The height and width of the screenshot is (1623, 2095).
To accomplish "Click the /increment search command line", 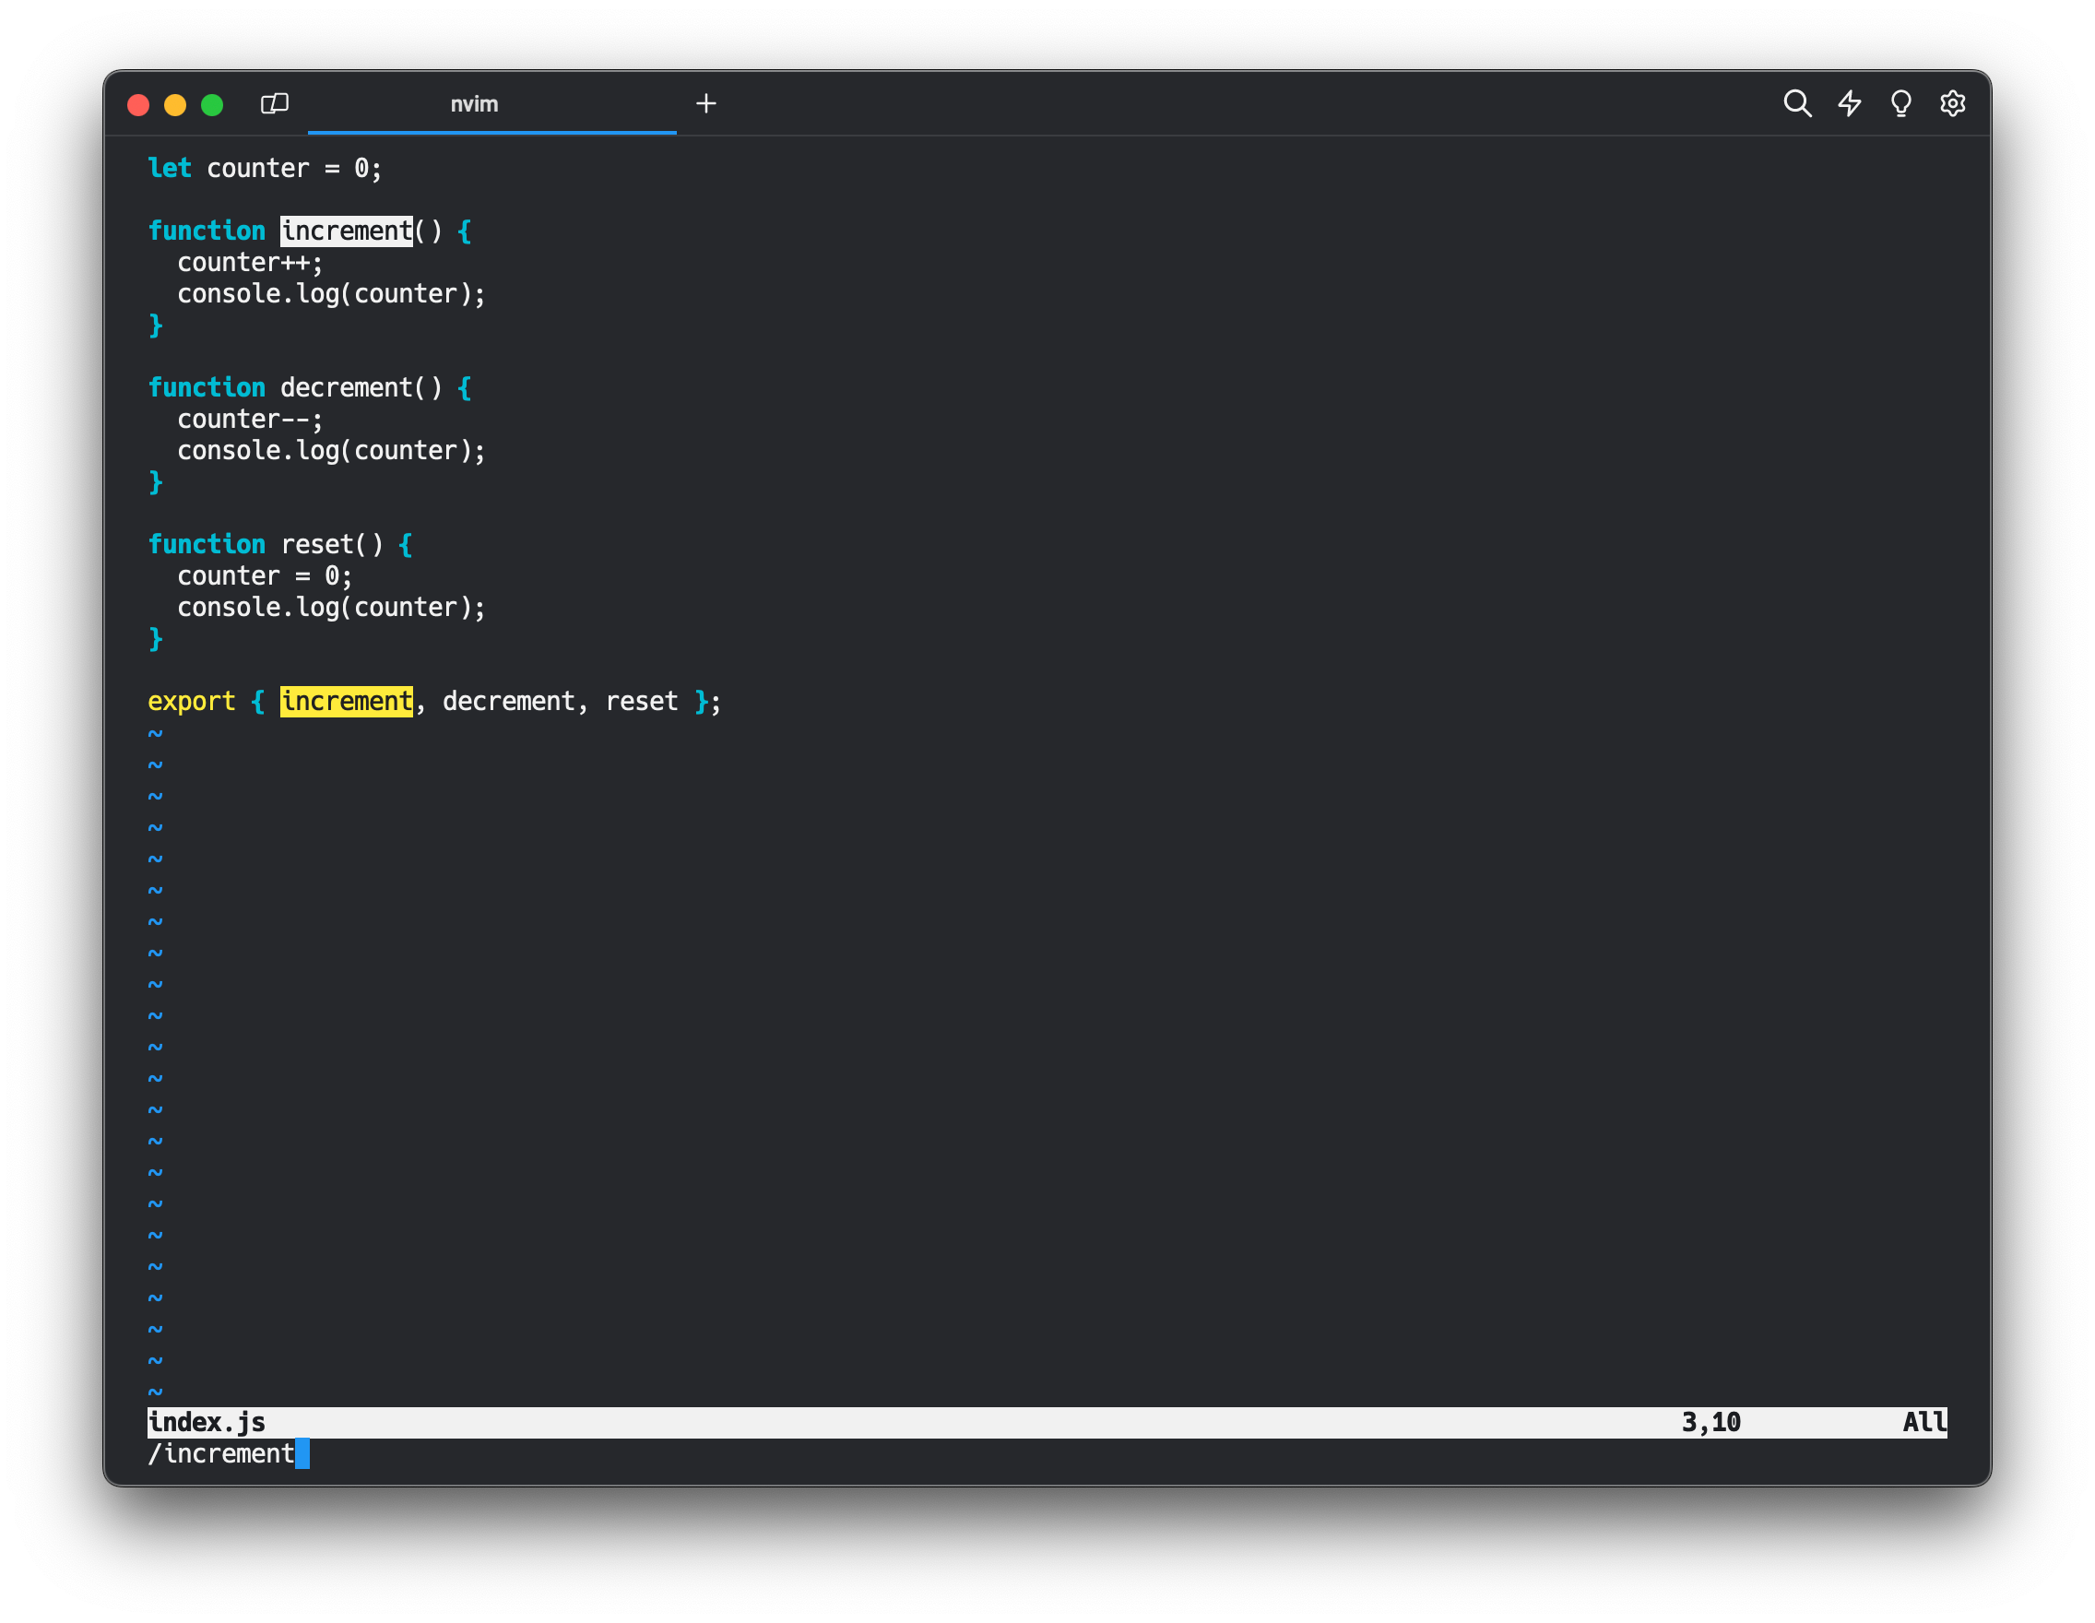I will click(x=221, y=1454).
